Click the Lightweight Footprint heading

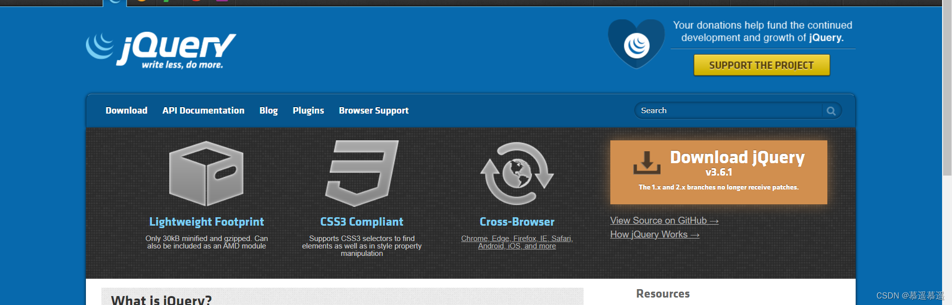pos(207,222)
